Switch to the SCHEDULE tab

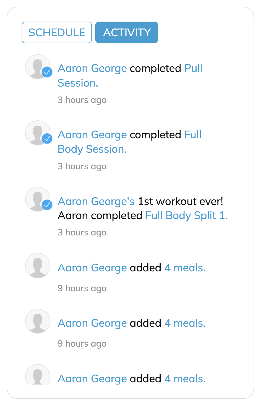click(x=57, y=32)
